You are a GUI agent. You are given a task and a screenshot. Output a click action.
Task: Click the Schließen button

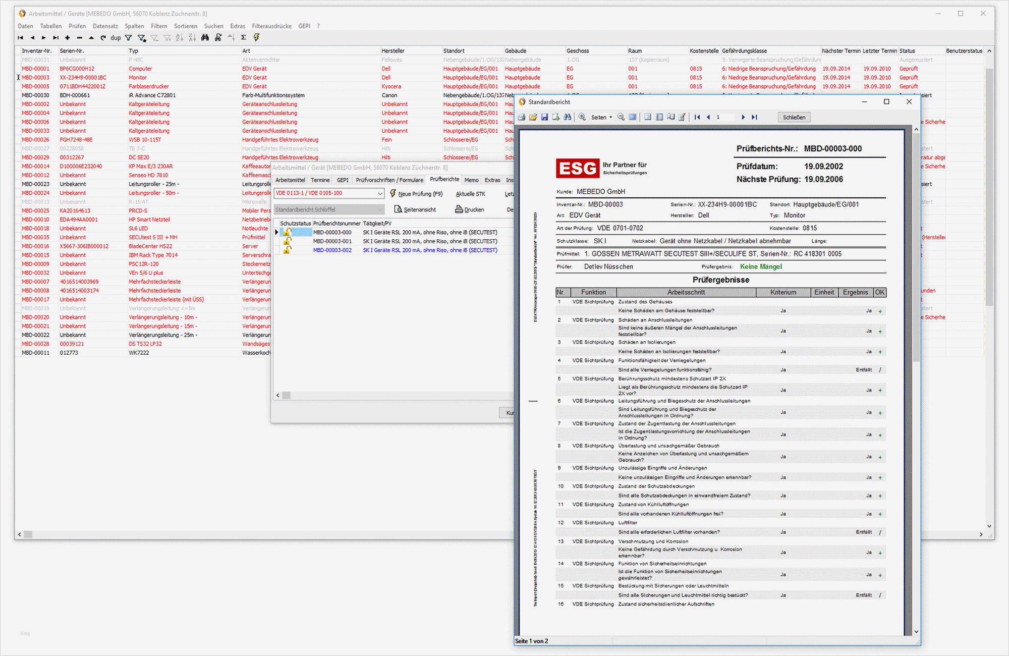(794, 117)
